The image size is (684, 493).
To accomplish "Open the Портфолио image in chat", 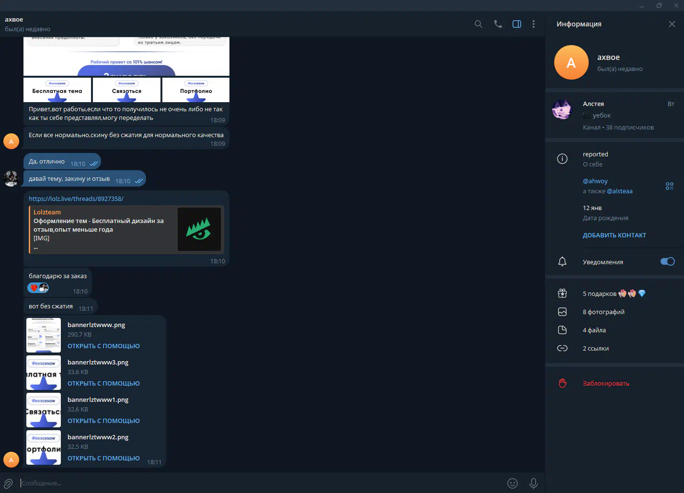I will click(196, 90).
